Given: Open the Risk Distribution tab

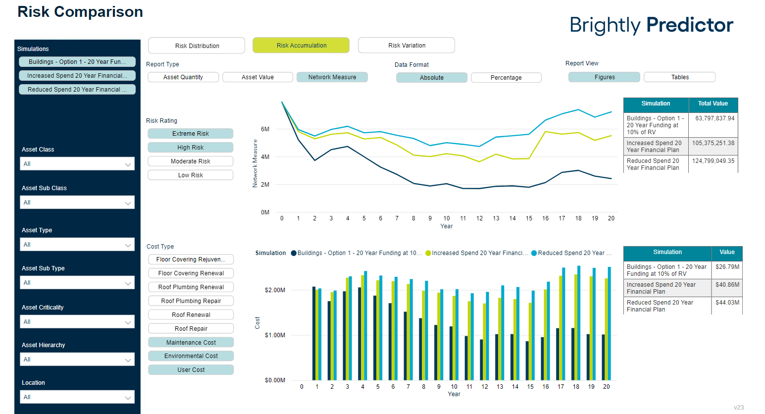Looking at the screenshot, I should point(197,46).
